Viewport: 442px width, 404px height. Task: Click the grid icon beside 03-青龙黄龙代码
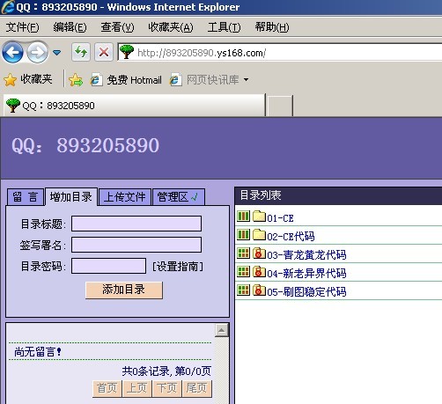[243, 253]
